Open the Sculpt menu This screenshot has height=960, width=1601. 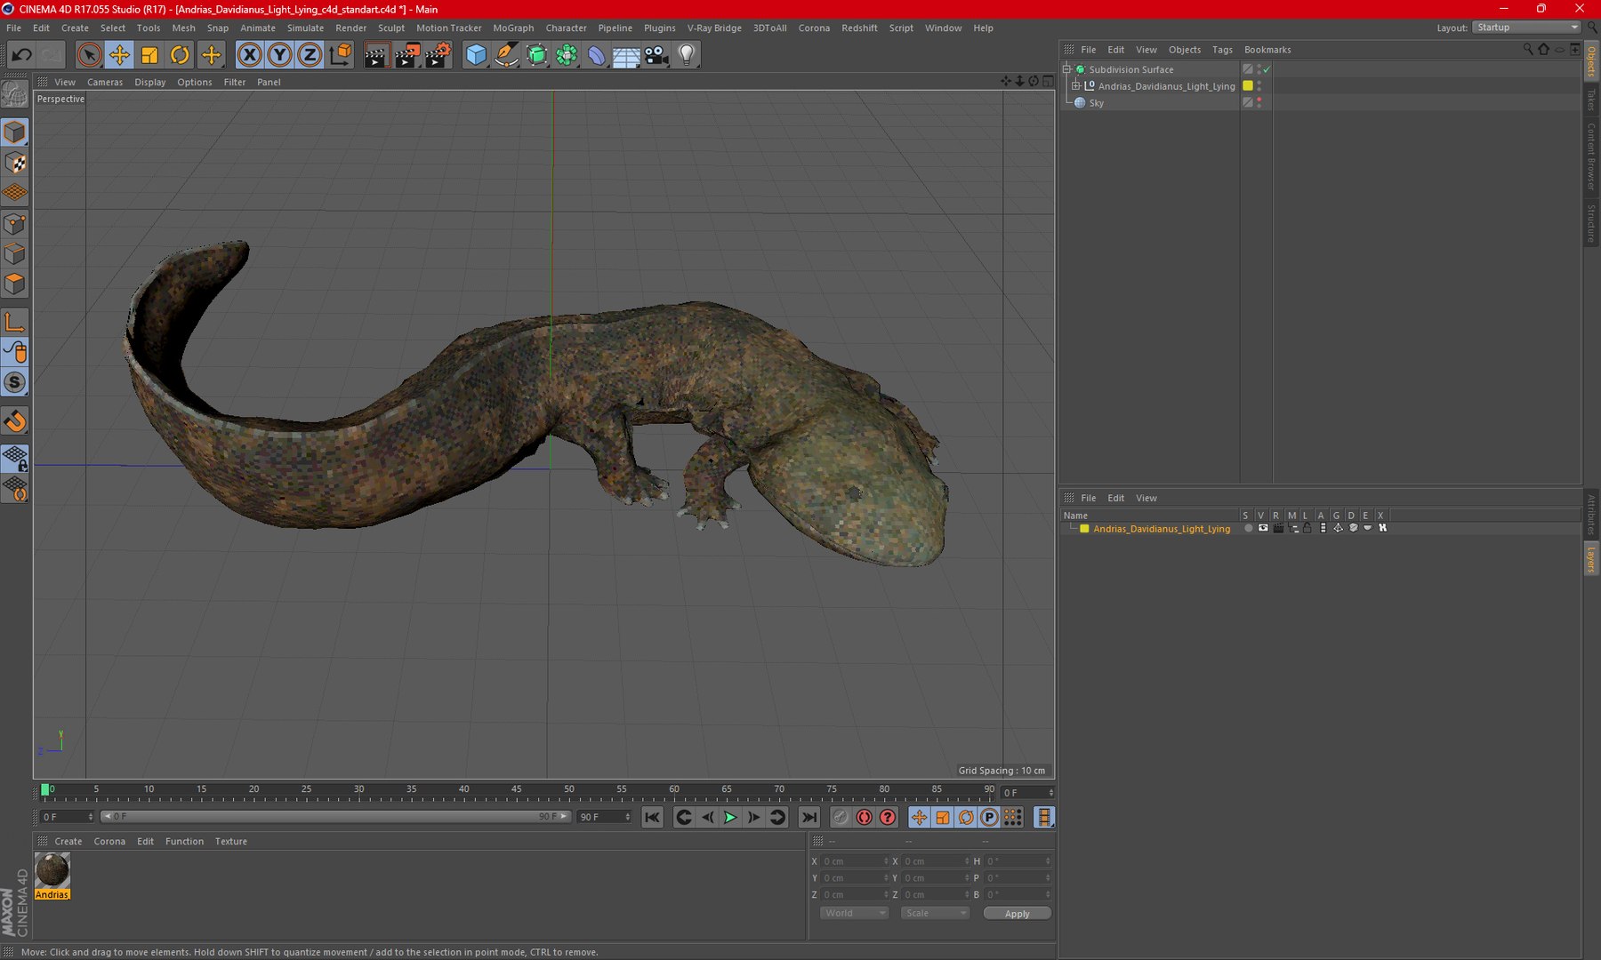(391, 28)
